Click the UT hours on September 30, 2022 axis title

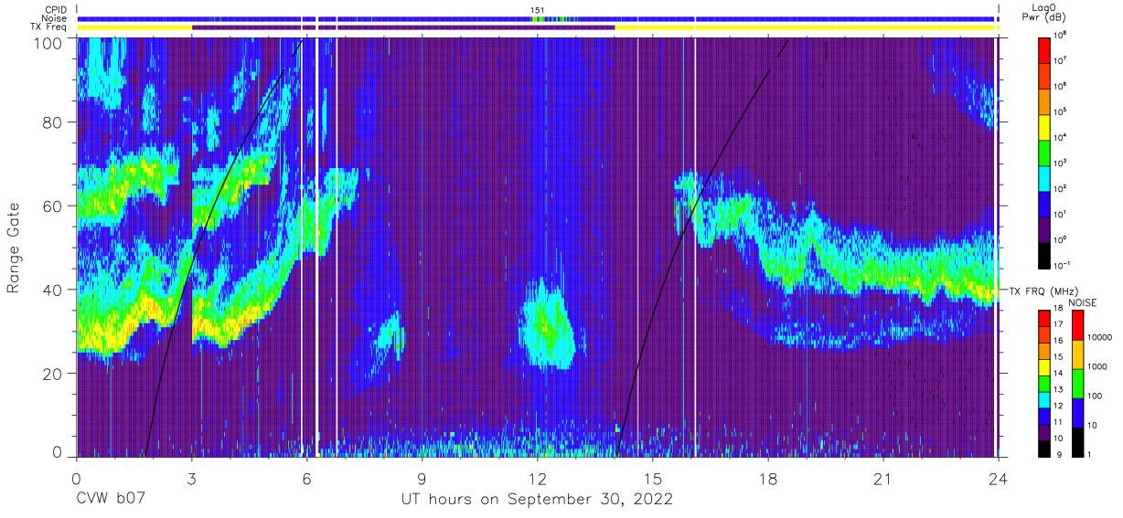coord(537,500)
